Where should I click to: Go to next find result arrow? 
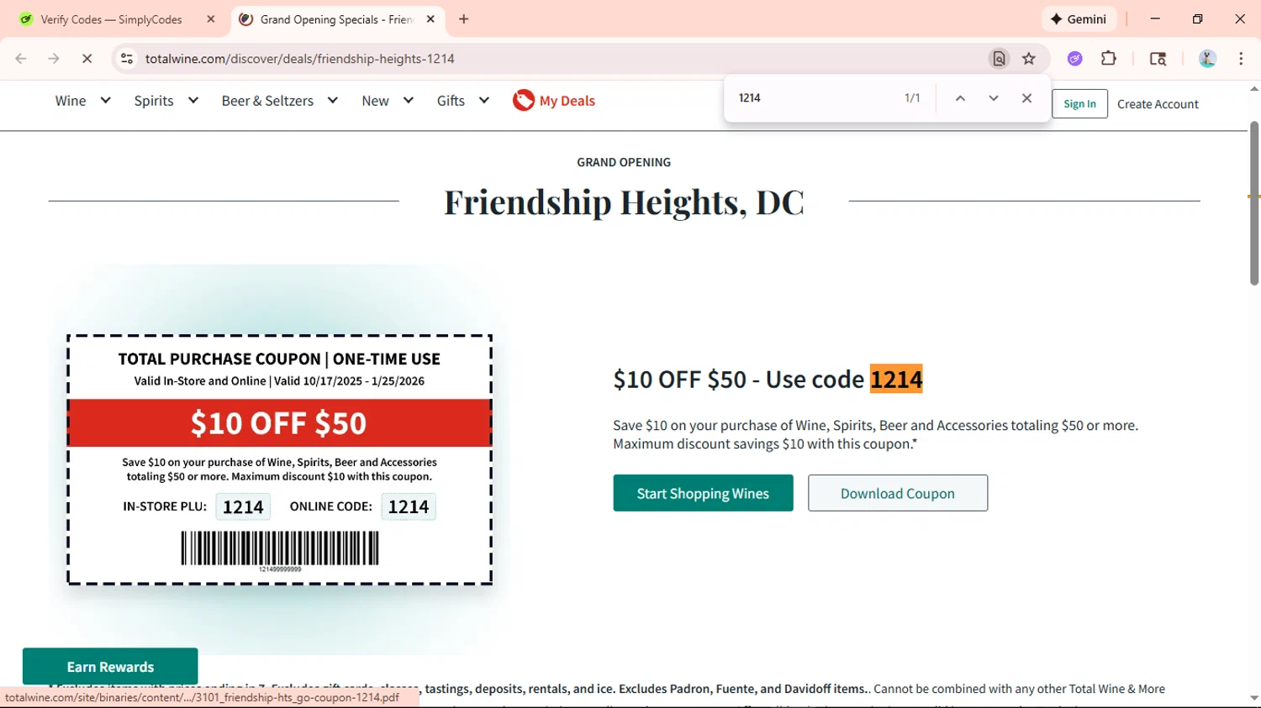tap(994, 98)
